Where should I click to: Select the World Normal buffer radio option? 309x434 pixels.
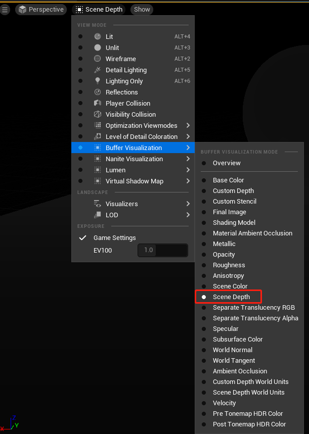204,350
